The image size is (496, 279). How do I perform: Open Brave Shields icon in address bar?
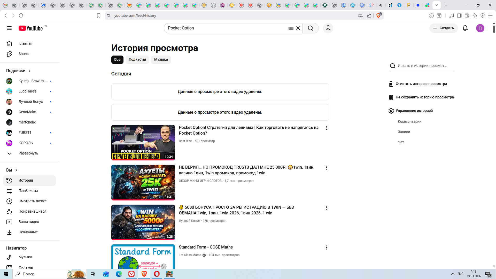[378, 16]
